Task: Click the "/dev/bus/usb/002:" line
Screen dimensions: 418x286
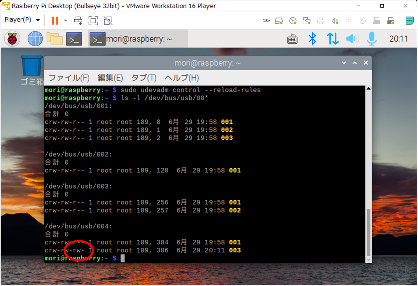Action: pyautogui.click(x=79, y=154)
